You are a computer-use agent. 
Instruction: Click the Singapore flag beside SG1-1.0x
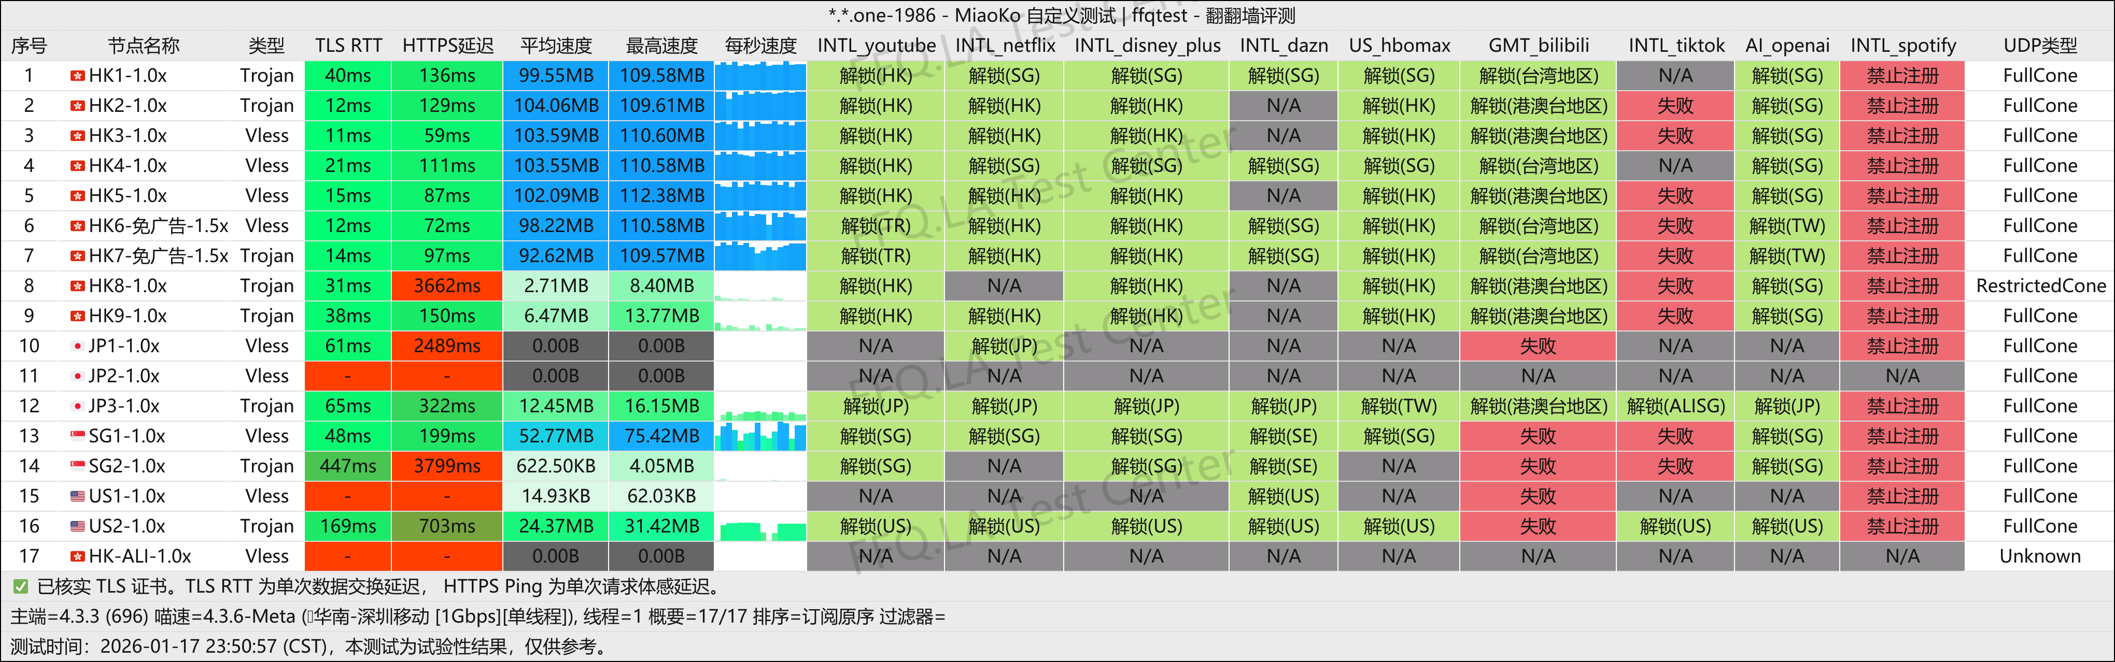click(x=77, y=436)
